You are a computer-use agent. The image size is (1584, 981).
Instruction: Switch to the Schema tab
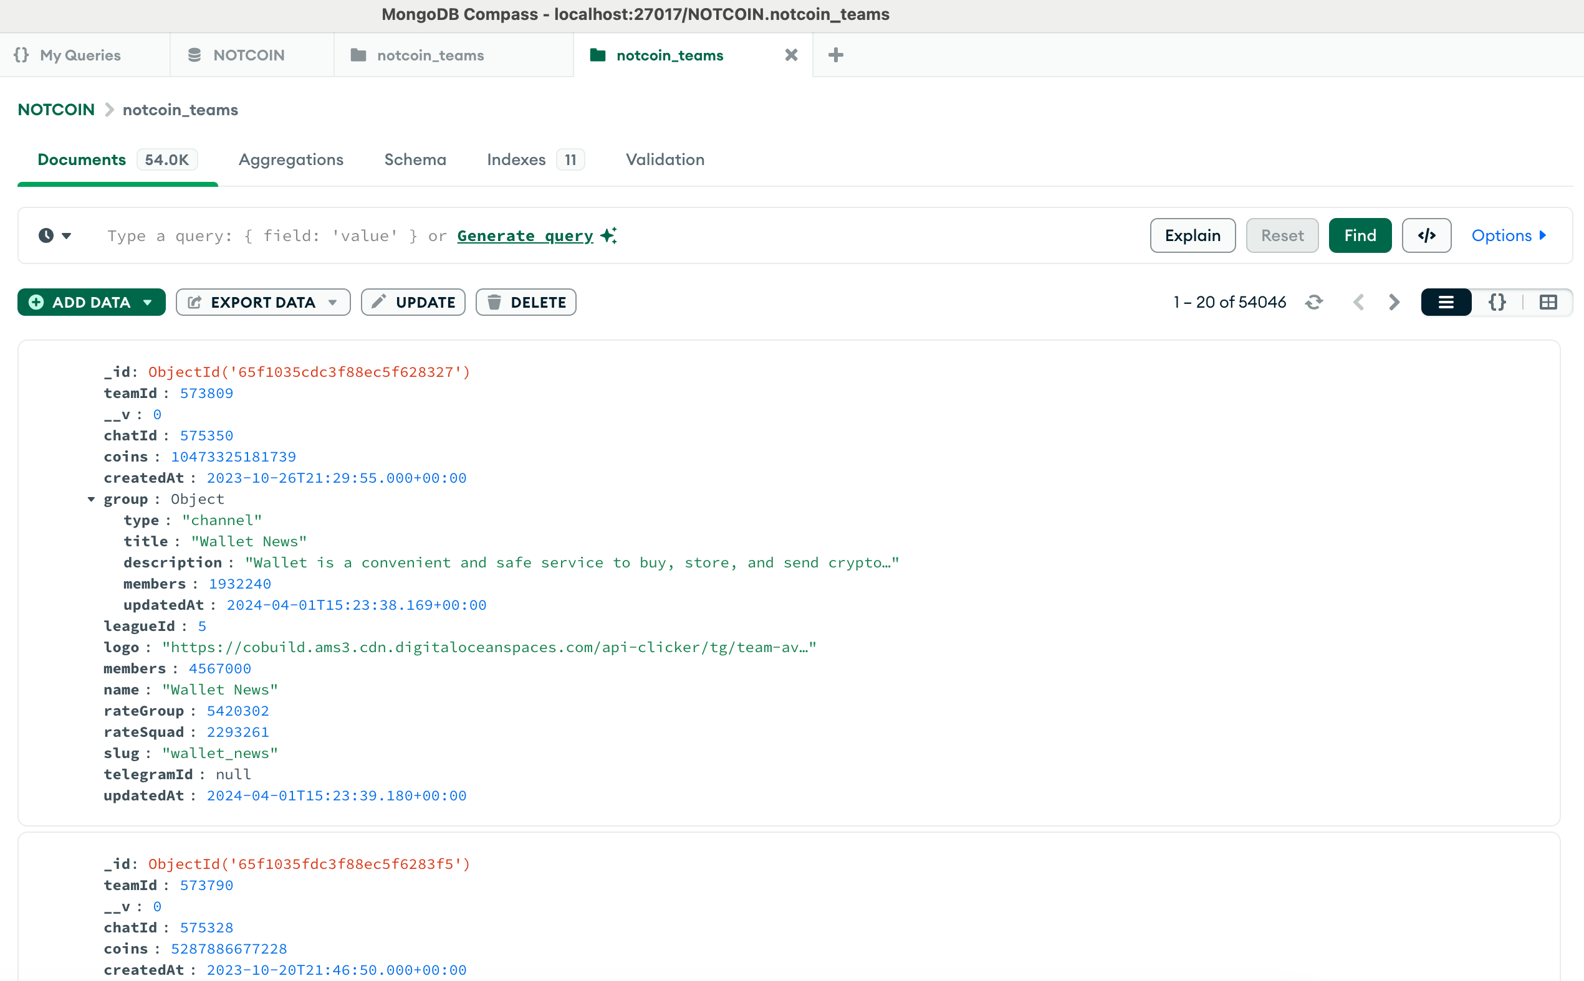(414, 159)
